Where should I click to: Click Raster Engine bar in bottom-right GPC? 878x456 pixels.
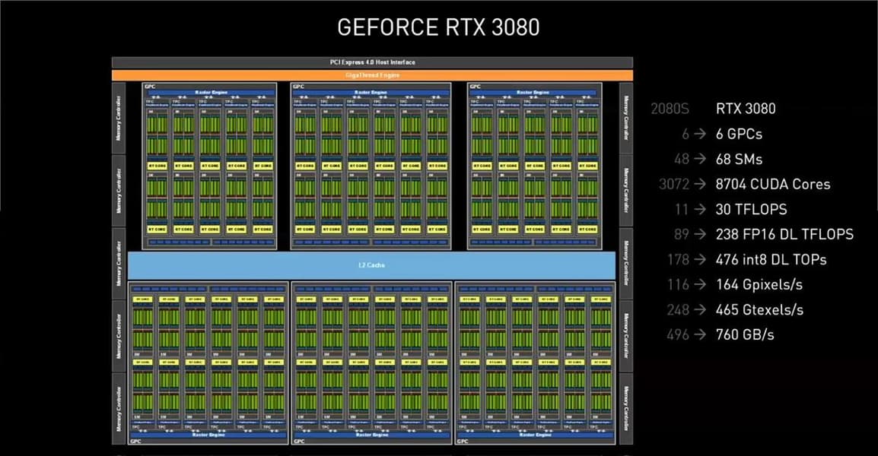coord(535,435)
